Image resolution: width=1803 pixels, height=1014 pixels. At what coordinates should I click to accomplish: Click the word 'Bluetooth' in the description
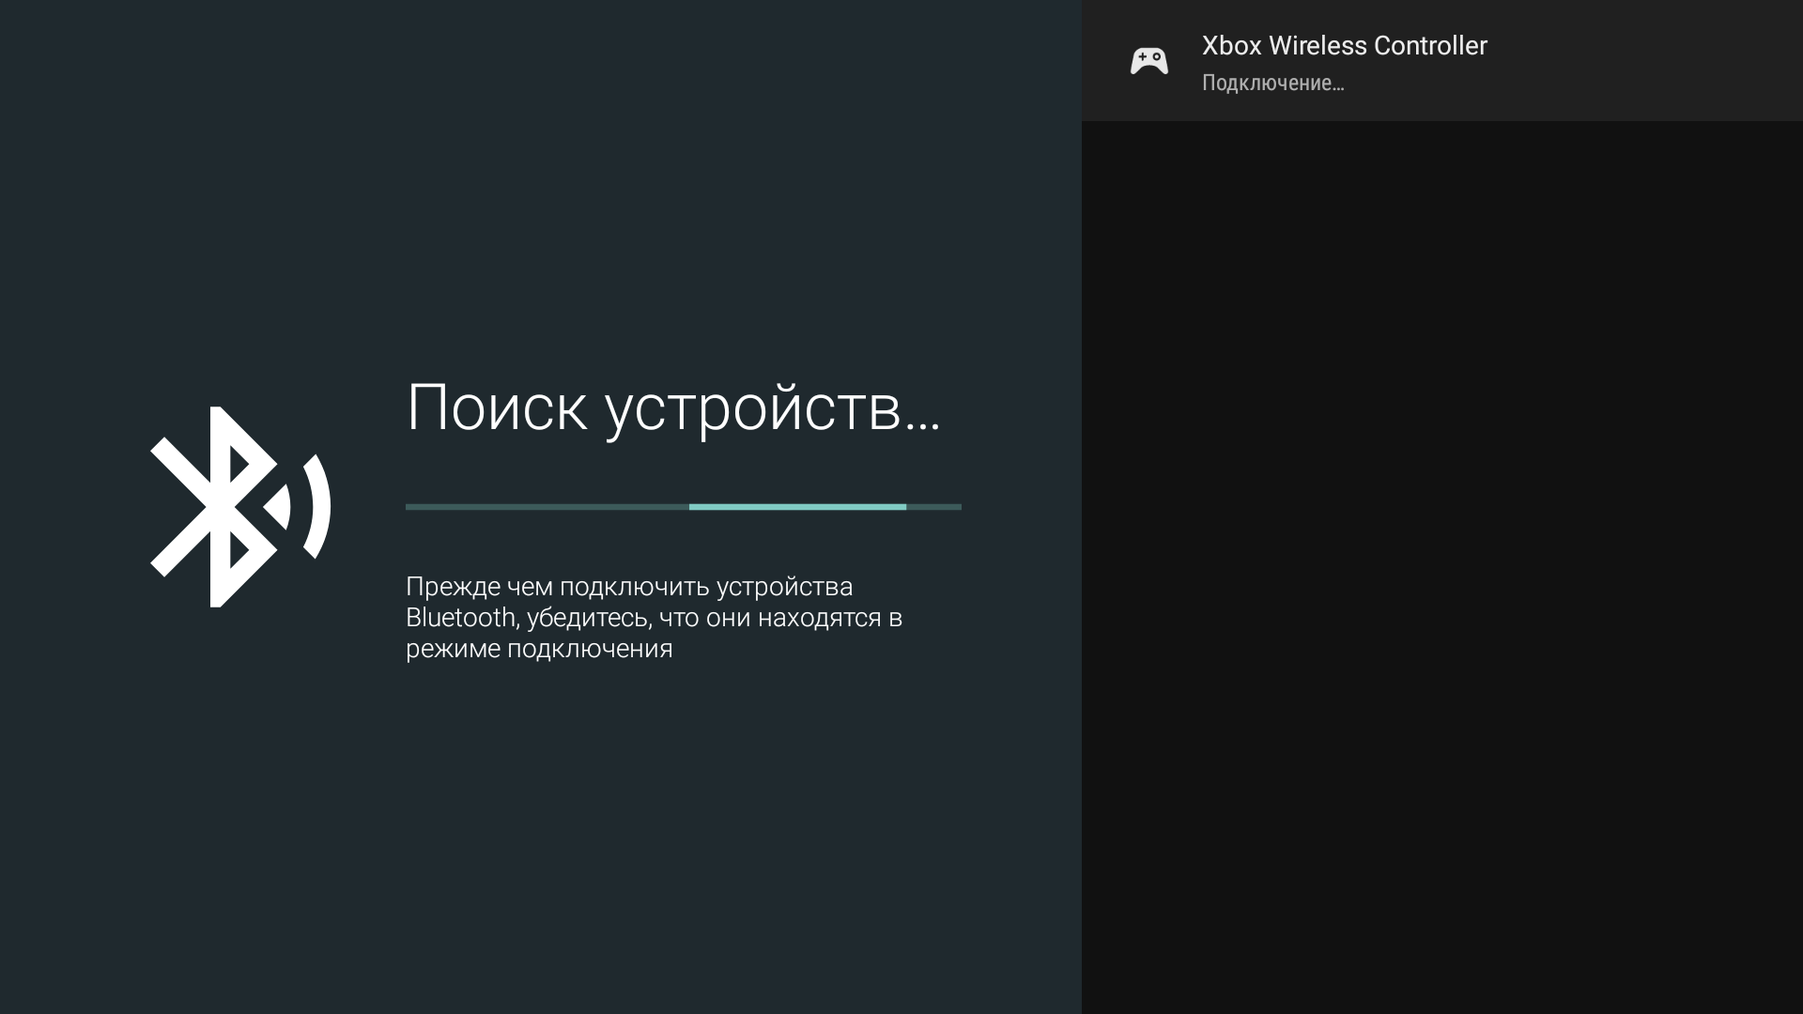460,618
